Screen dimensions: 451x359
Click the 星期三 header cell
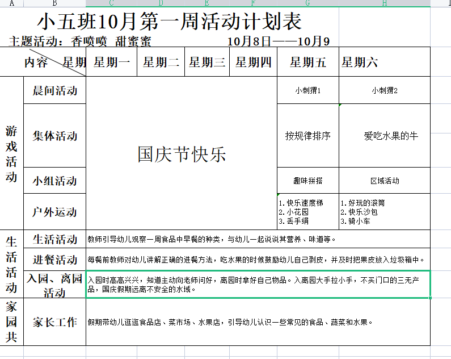[x=206, y=62]
